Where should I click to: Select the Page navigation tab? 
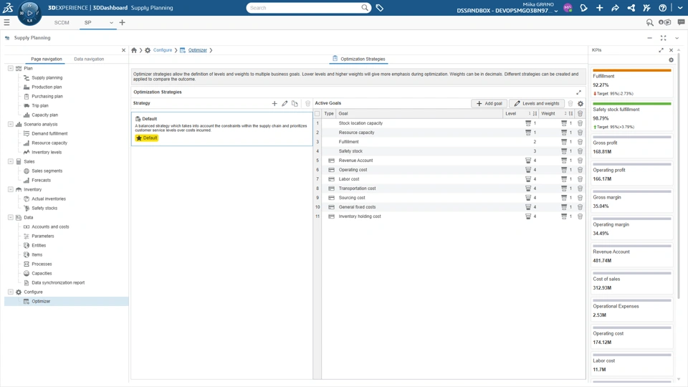[x=47, y=59]
